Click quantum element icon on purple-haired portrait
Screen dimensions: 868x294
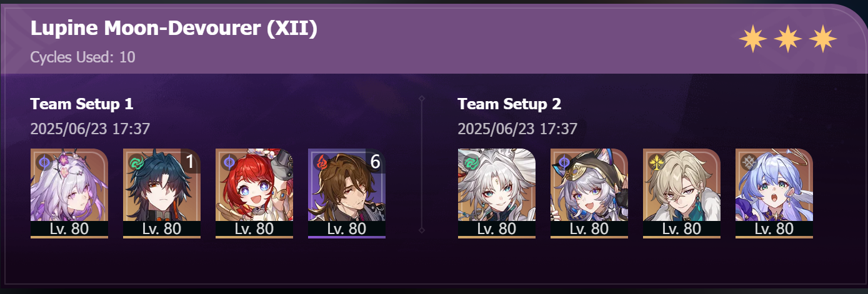point(43,162)
